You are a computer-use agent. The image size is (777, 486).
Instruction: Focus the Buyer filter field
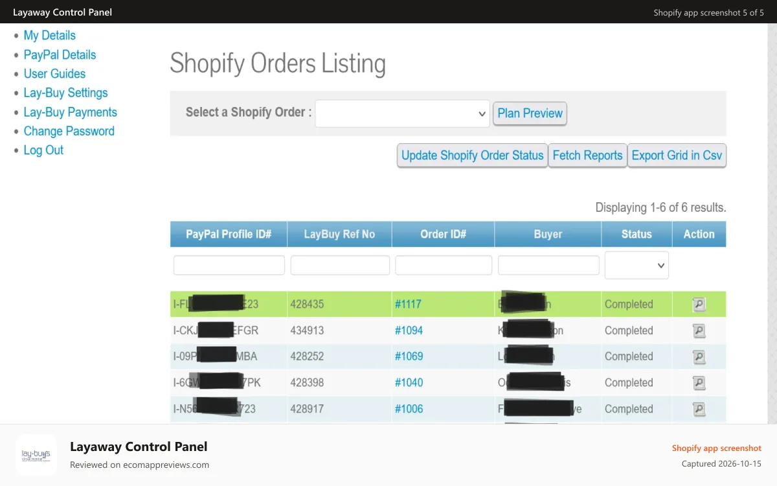click(548, 265)
